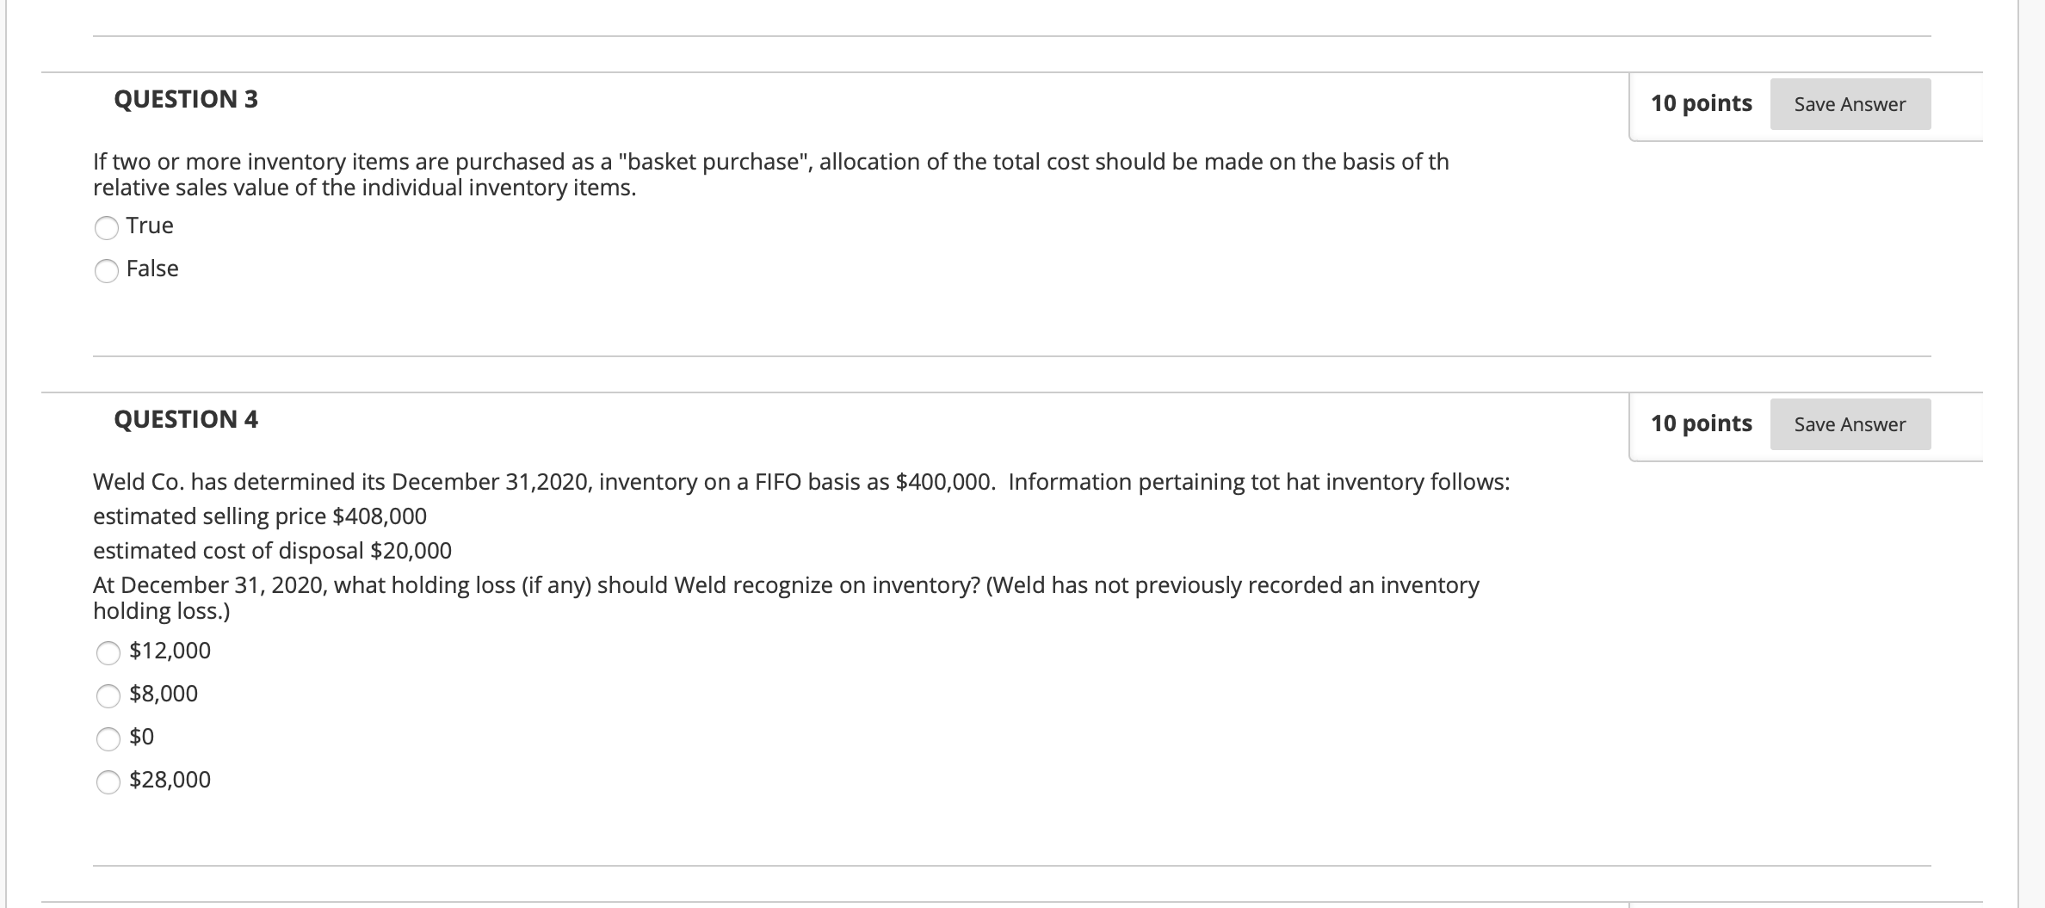Viewport: 2045px width, 908px height.
Task: Click the False label text
Action: pos(151,269)
